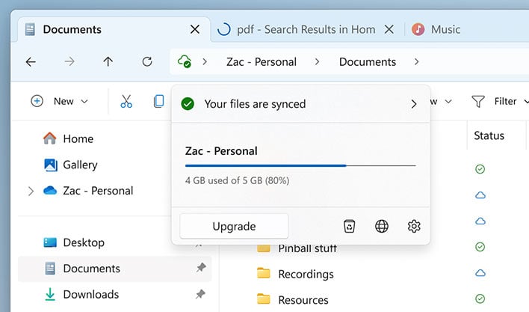Viewport: 529px width, 312px height.
Task: Click Zac - Personal breadcrumb in address bar
Action: [x=262, y=62]
